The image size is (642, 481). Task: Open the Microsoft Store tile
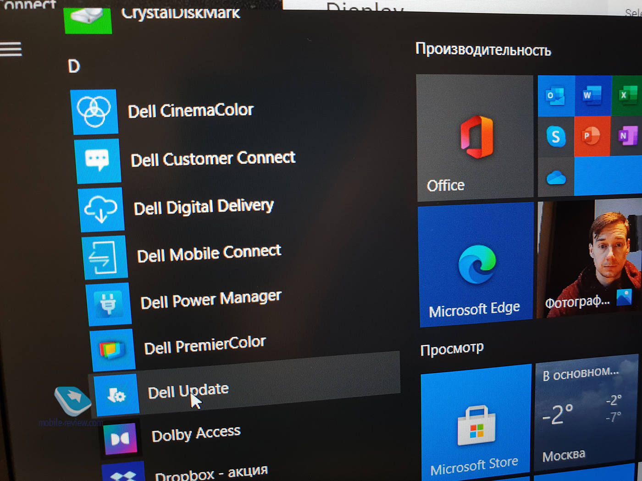476,422
